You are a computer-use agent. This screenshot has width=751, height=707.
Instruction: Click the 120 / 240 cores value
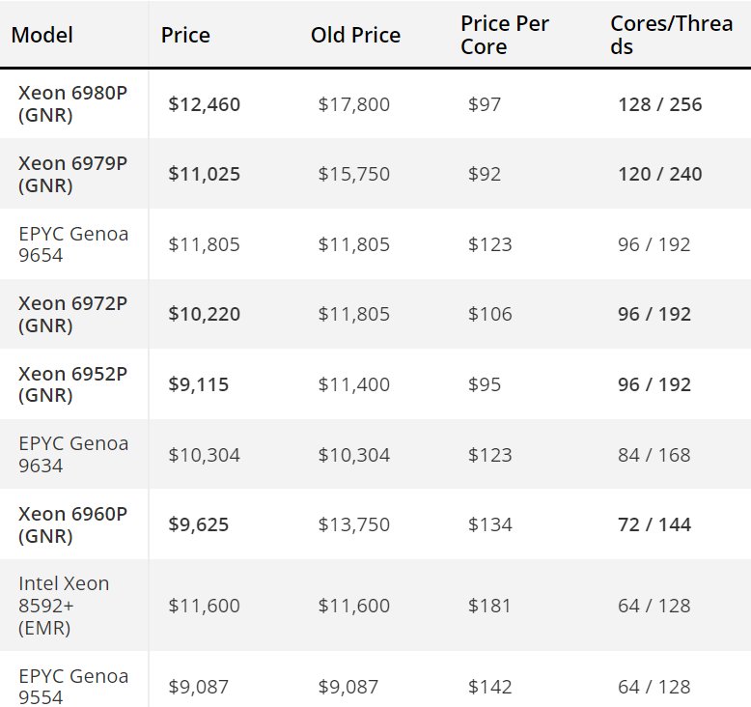pyautogui.click(x=660, y=174)
